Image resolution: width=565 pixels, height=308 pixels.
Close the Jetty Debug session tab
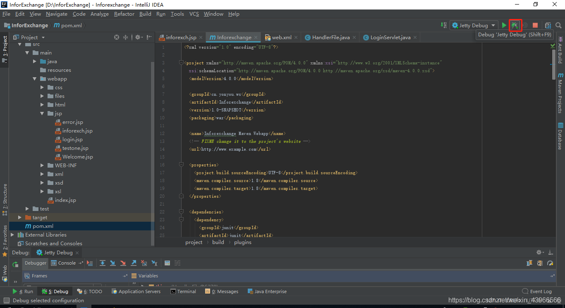tap(77, 253)
